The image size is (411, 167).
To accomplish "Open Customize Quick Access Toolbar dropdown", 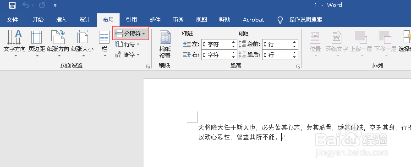I will 55,5.
